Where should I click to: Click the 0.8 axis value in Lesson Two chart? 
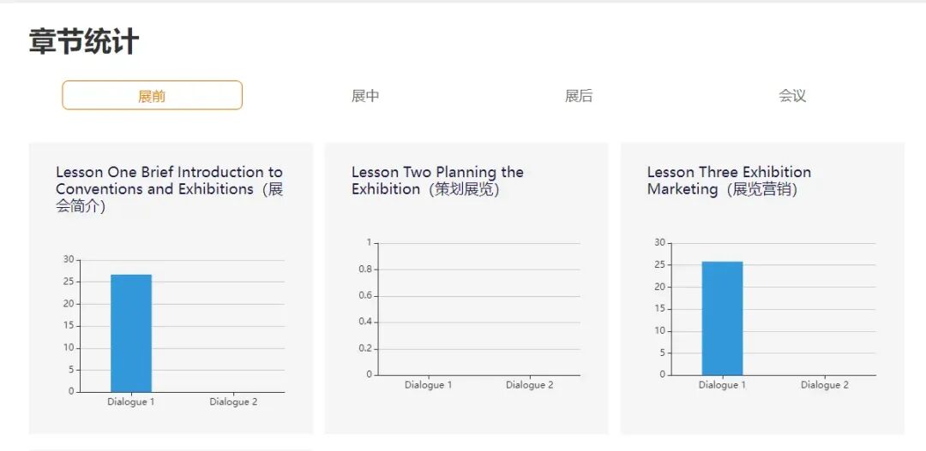coord(365,270)
